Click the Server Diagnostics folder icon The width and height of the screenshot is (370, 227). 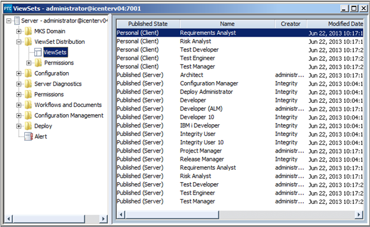coord(28,84)
